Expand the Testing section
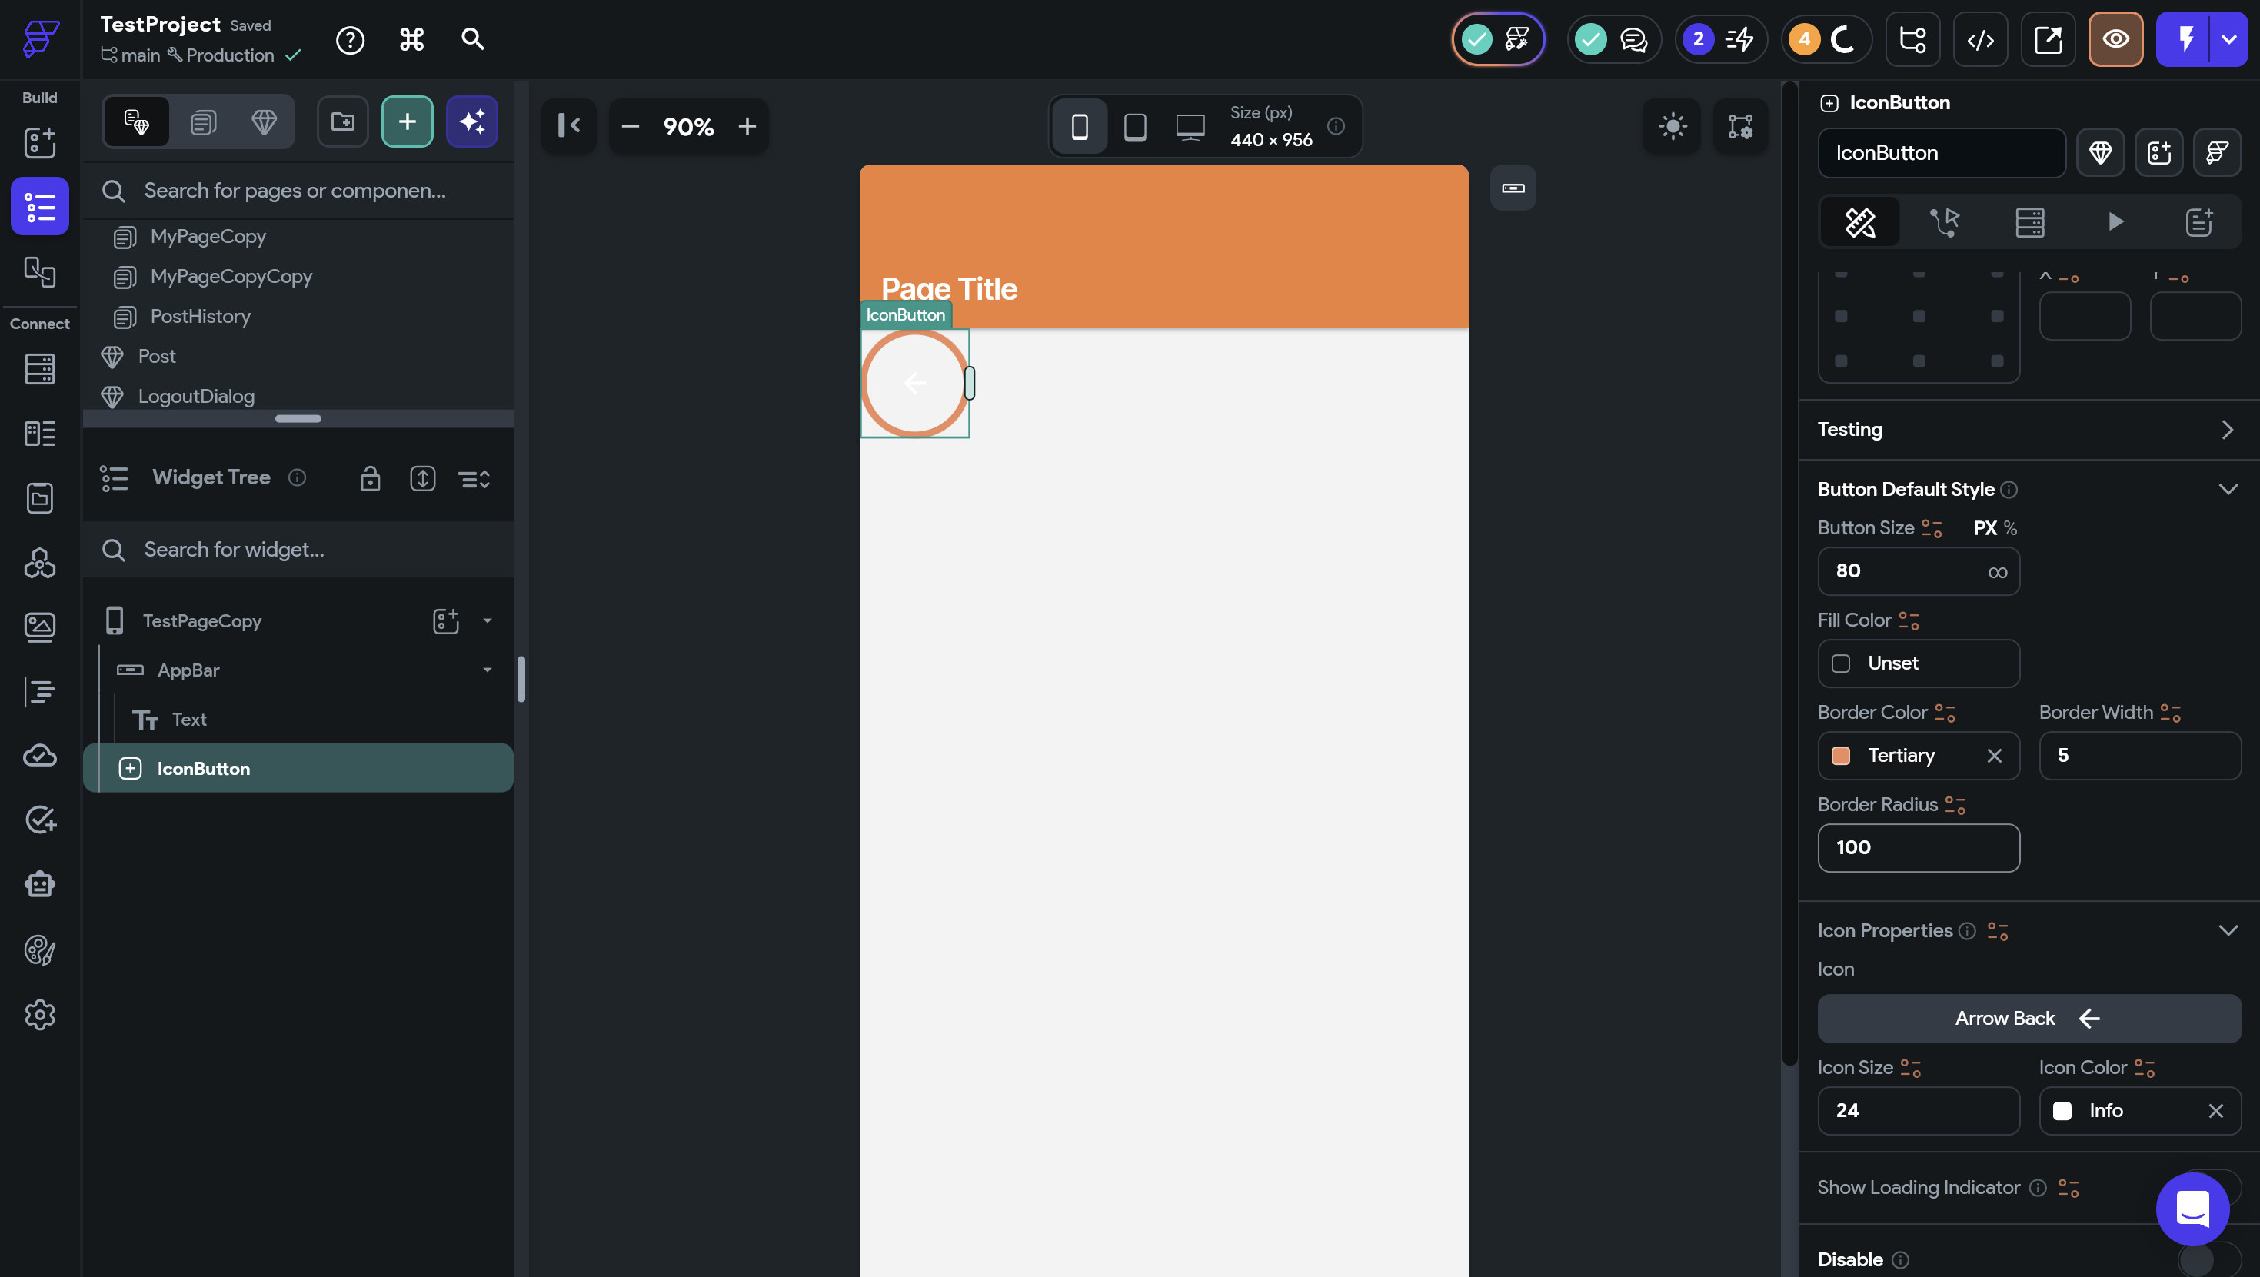This screenshot has width=2260, height=1277. (x=2227, y=430)
